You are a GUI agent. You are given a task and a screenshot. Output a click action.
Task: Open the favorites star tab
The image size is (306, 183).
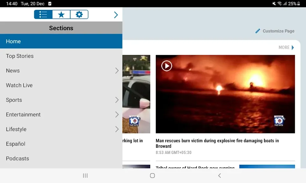point(61,15)
